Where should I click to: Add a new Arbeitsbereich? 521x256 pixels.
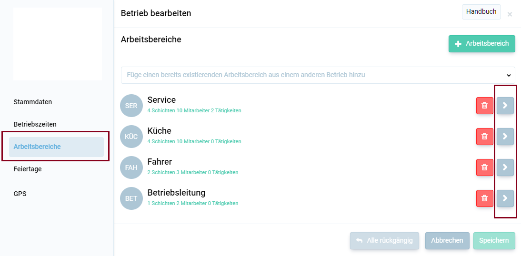482,44
